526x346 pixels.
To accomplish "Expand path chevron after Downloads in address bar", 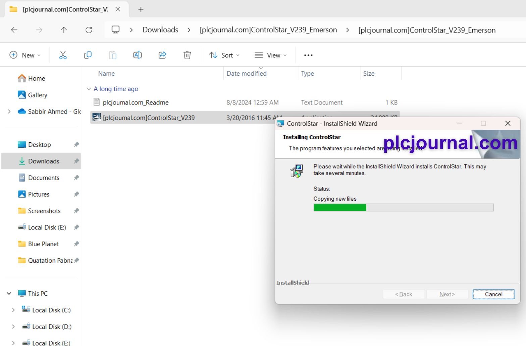I will coord(189,30).
